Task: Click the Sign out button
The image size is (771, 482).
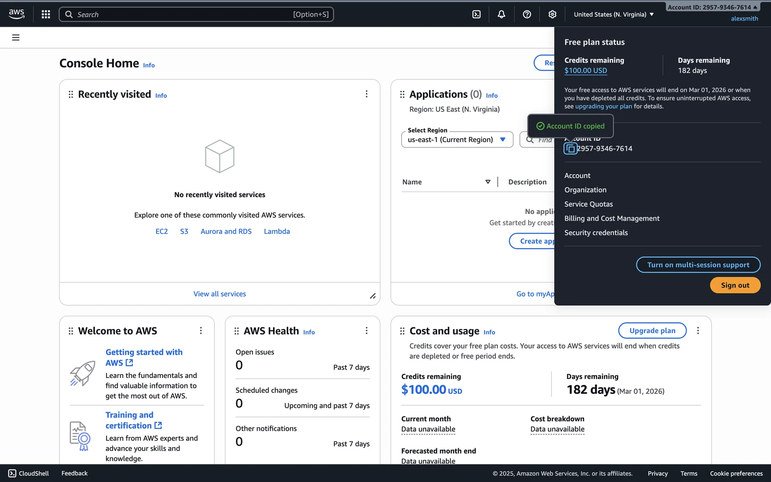Action: (735, 285)
